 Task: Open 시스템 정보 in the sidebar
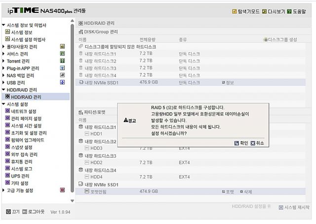tap(23, 32)
